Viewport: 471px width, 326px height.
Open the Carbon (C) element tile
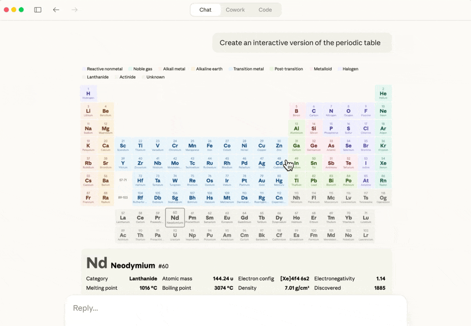(314, 111)
